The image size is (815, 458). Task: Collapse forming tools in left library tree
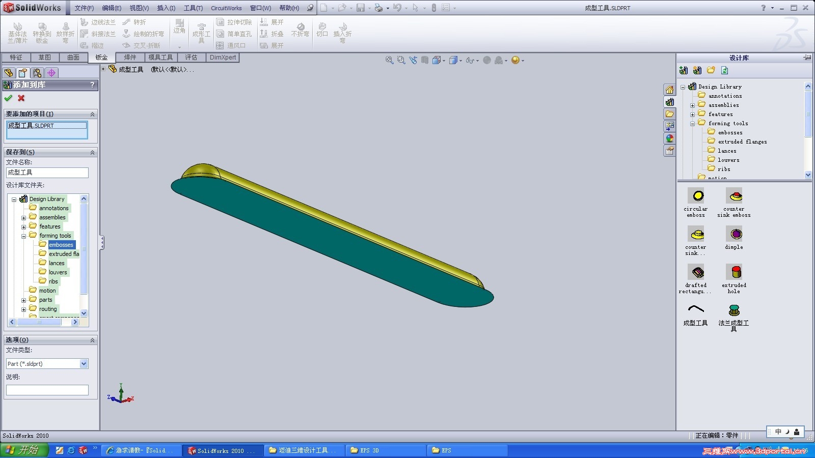[x=23, y=236]
